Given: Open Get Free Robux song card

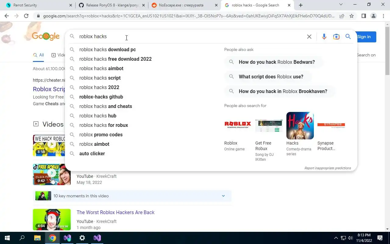Looking at the screenshot, I should tap(269, 137).
